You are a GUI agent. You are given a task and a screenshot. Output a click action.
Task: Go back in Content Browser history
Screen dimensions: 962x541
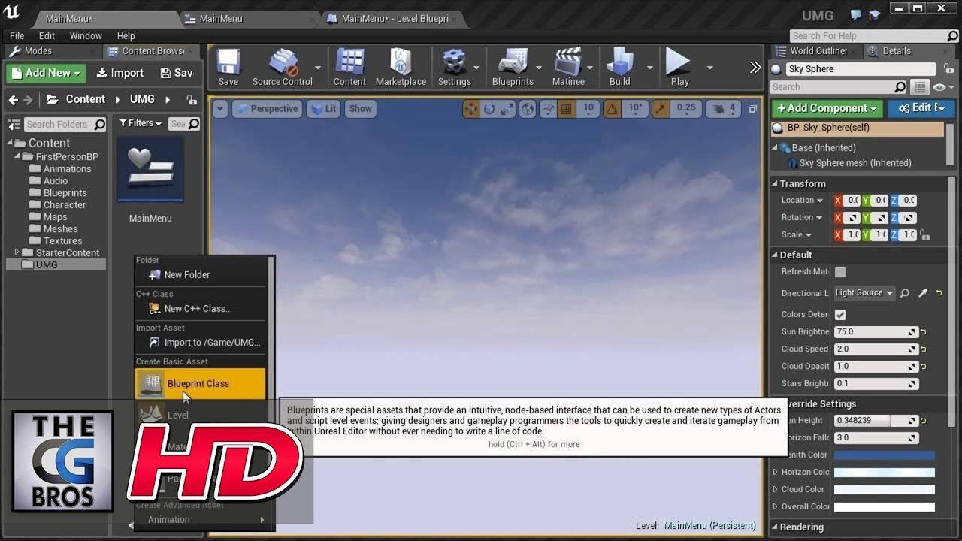click(13, 99)
